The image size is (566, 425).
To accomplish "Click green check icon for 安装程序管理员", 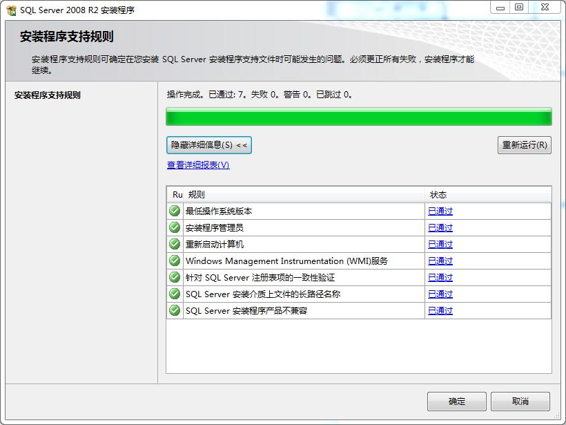I will pos(175,227).
